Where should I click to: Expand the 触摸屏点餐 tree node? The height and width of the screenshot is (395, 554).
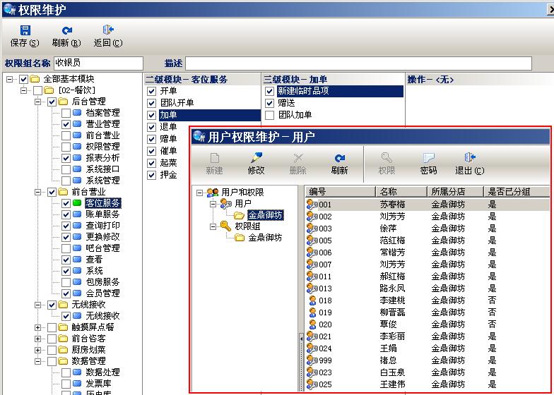click(38, 327)
